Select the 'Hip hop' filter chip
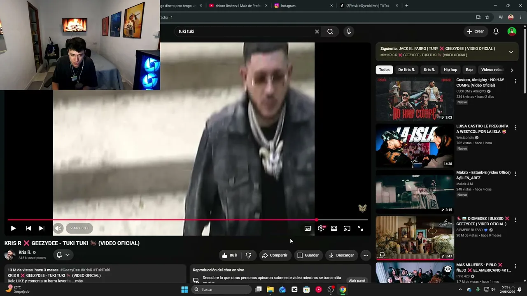The height and width of the screenshot is (296, 527). 450,70
